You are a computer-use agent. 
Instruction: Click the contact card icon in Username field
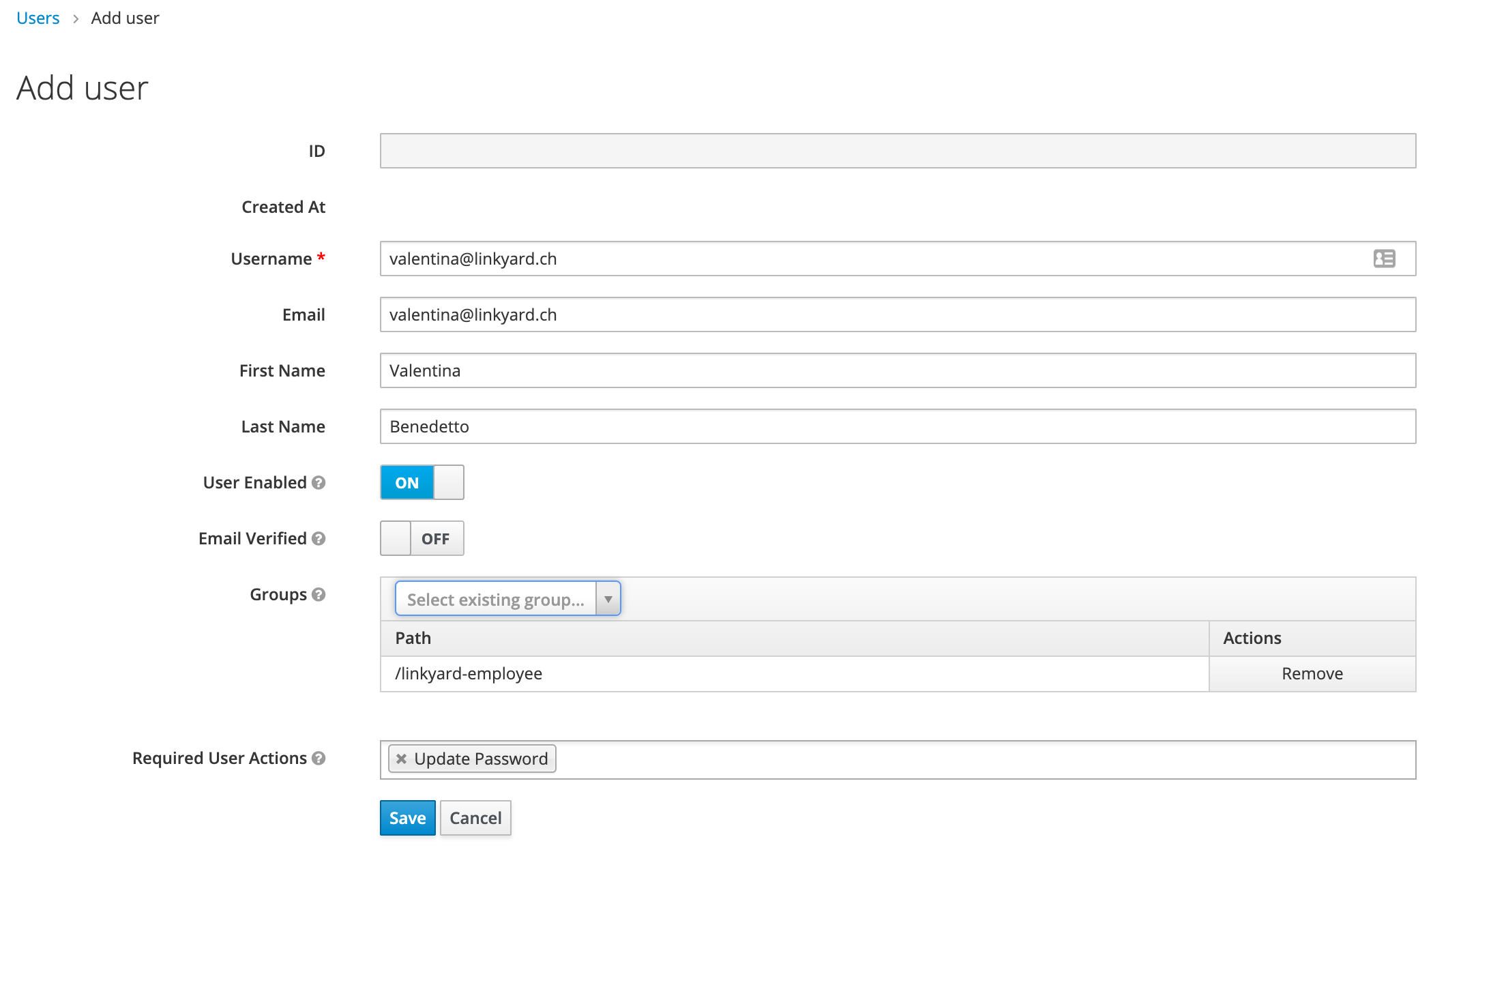click(1384, 259)
